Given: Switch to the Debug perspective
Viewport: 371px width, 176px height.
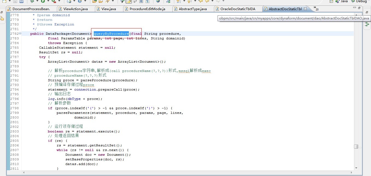Looking at the screenshot, I should coord(359,1).
